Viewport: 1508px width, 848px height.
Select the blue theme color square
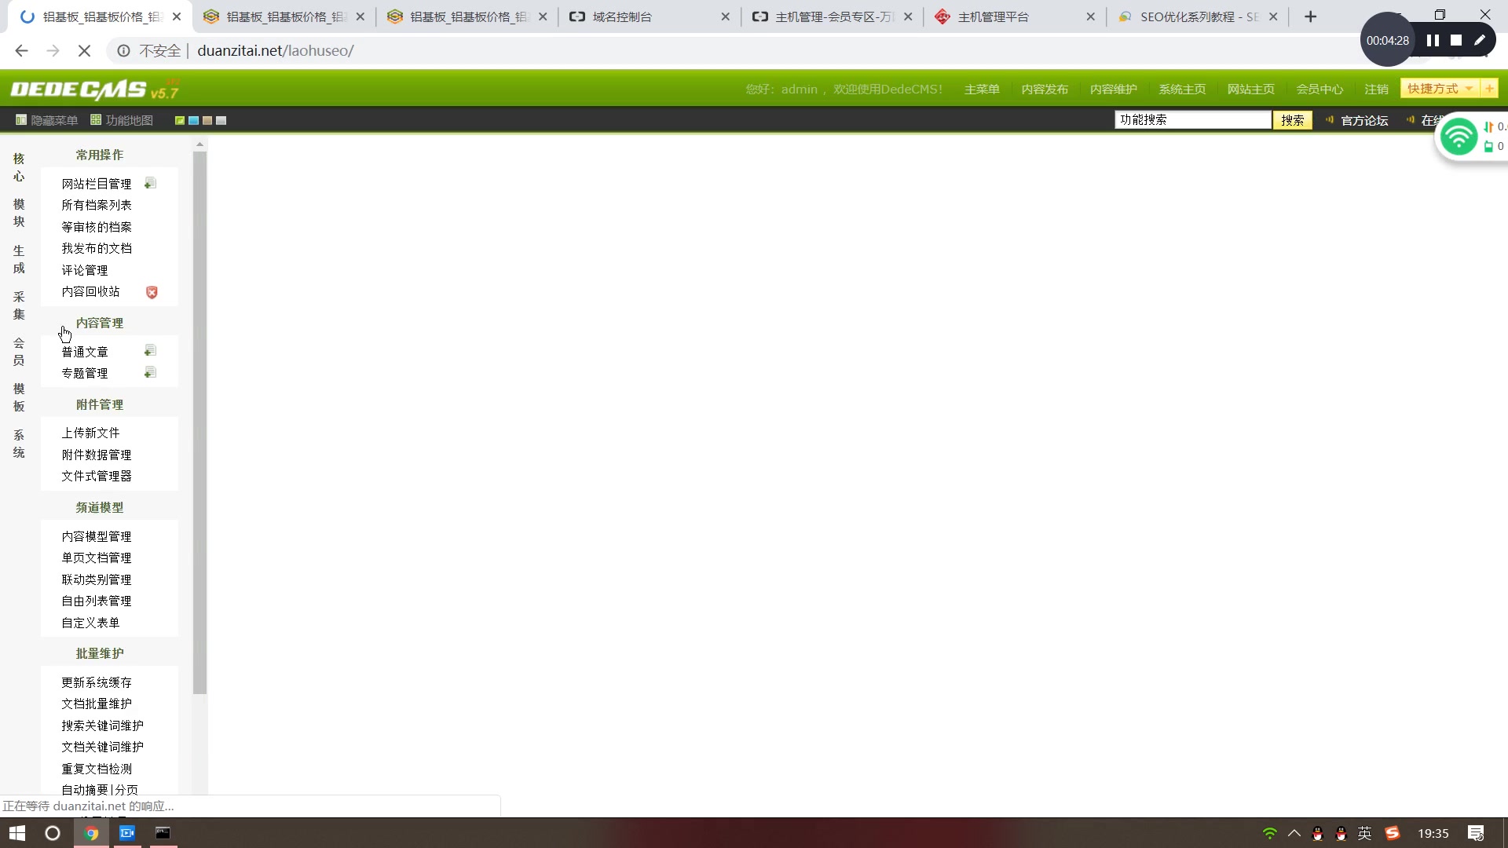click(193, 121)
